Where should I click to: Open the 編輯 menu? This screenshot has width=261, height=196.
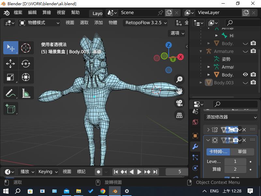coord(32,12)
